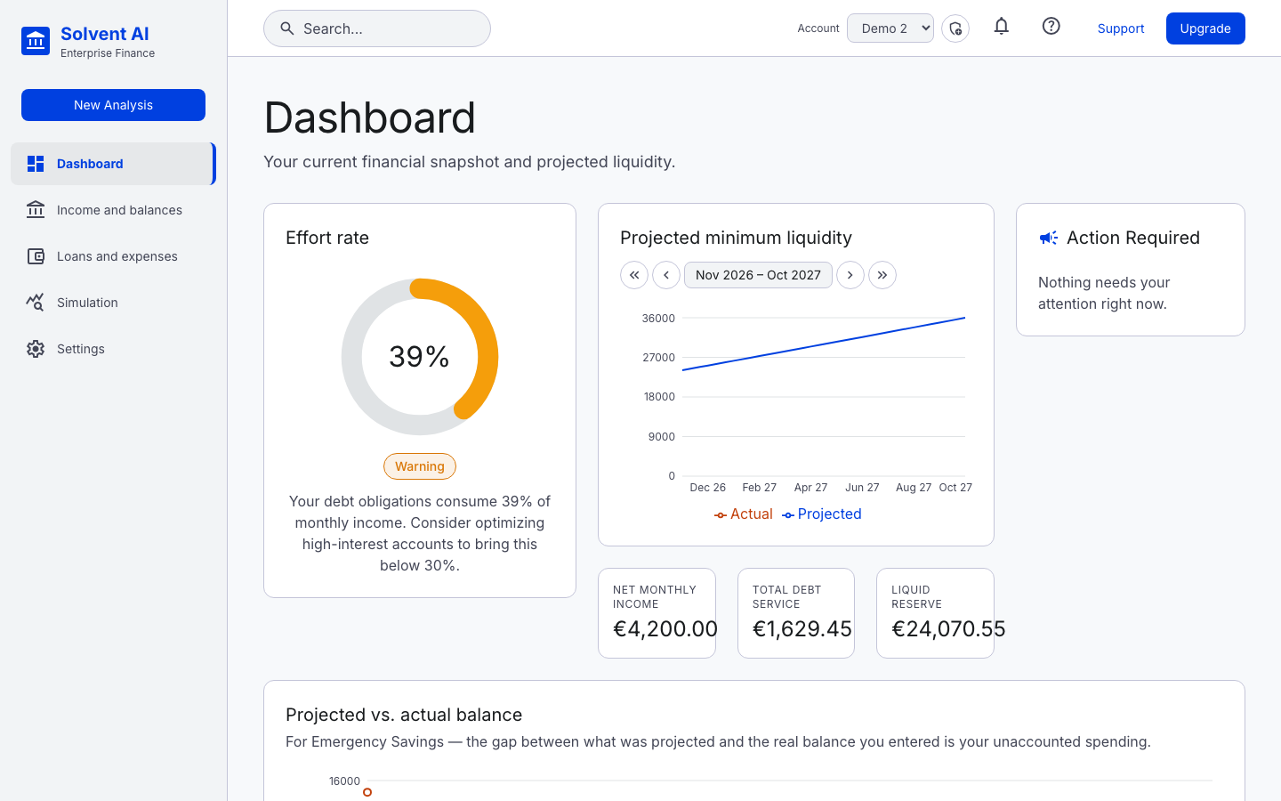Click the megaphone icon in Action Required
The height and width of the screenshot is (801, 1281).
1049,238
